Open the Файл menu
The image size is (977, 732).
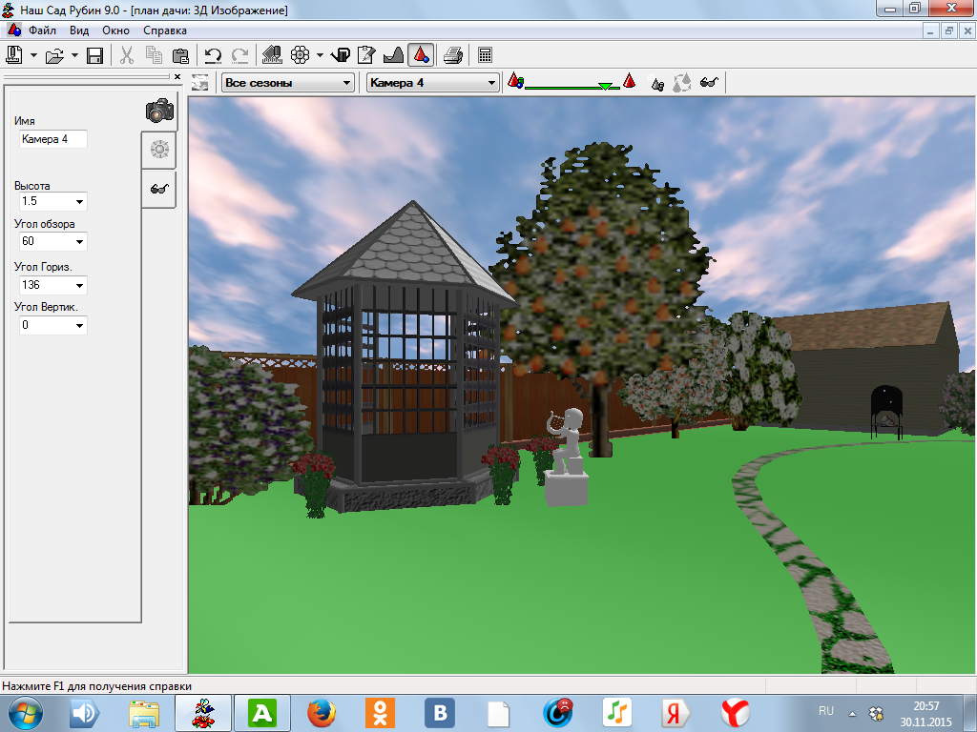coord(42,30)
